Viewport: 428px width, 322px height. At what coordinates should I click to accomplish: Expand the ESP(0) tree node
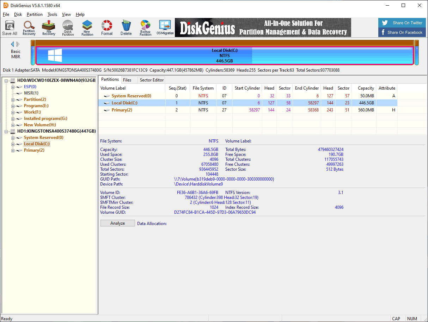click(x=13, y=87)
